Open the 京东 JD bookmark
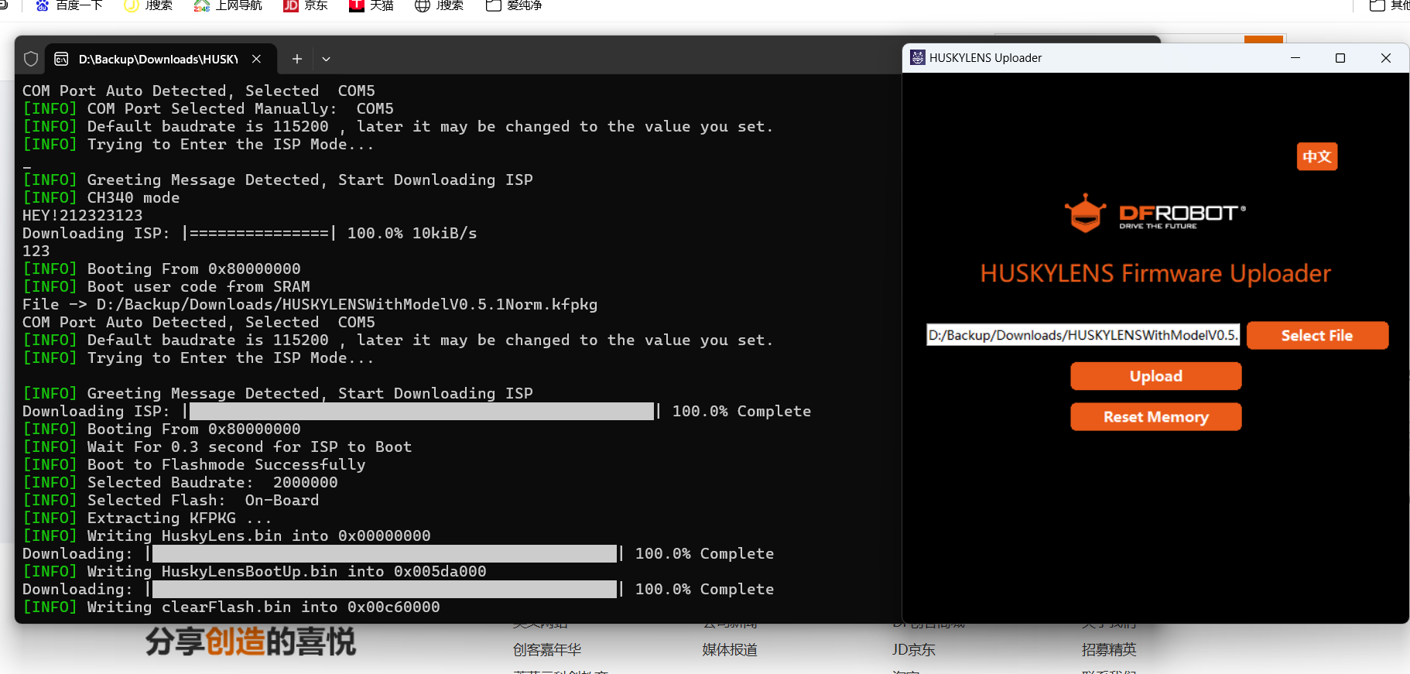 (x=306, y=5)
